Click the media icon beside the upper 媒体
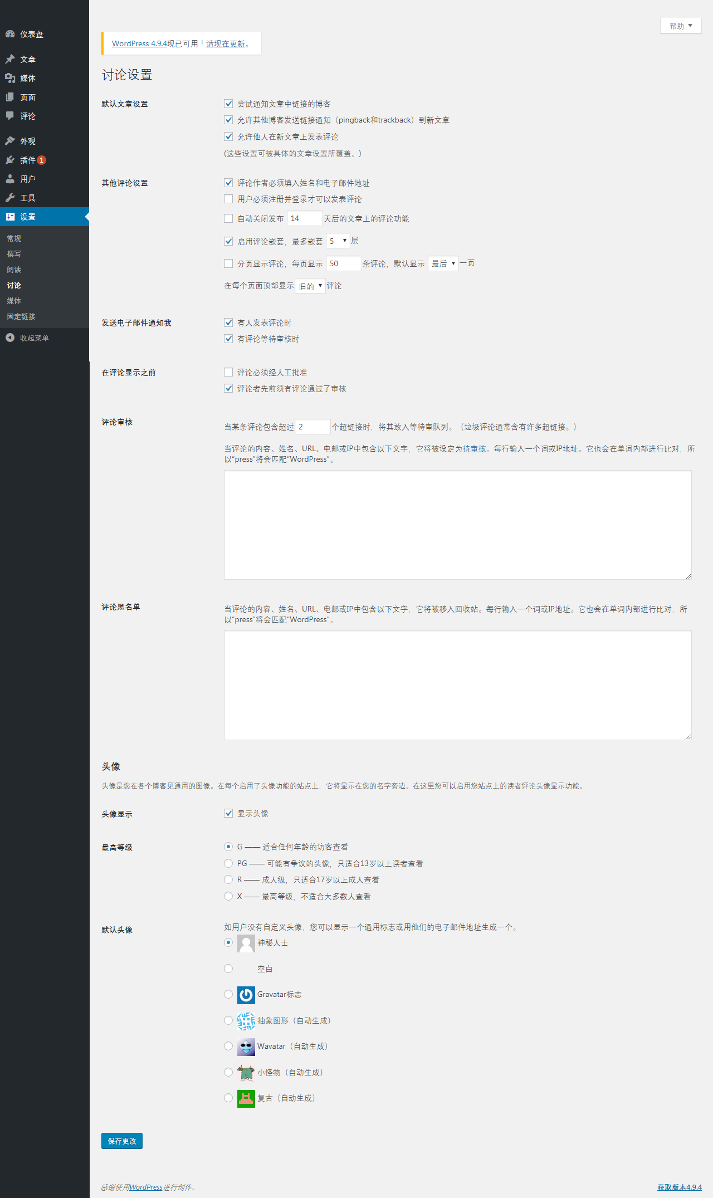Image resolution: width=713 pixels, height=1198 pixels. [x=10, y=78]
